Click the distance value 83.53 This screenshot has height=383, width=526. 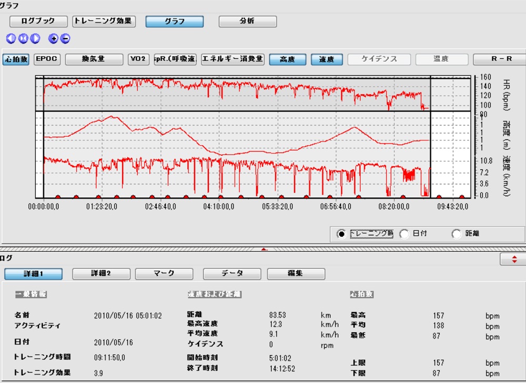(277, 315)
